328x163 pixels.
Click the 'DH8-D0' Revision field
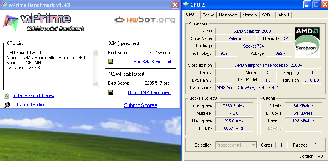click(x=312, y=80)
